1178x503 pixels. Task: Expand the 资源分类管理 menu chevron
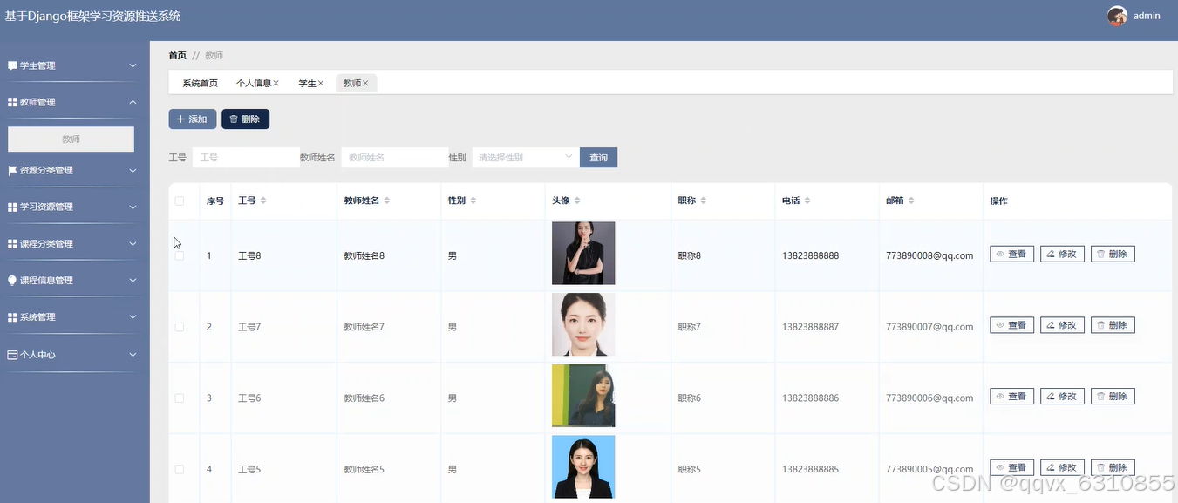(133, 170)
